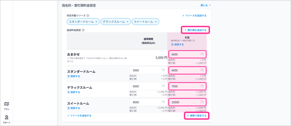The image size is (291, 126).
Task: Remove the デラックスルーム resource chip
Action: (127, 22)
